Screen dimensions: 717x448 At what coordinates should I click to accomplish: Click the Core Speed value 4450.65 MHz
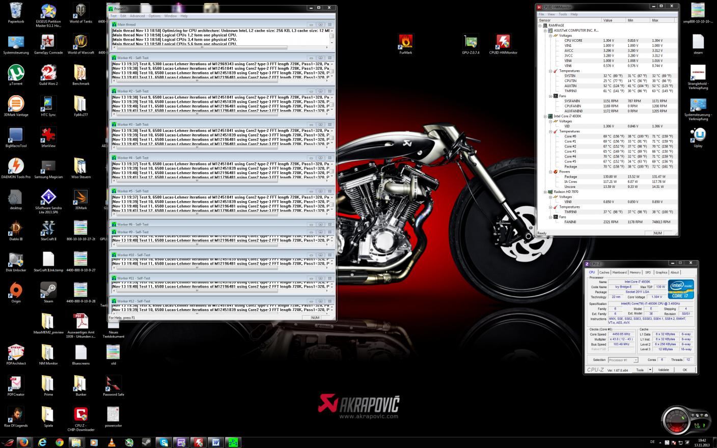621,334
